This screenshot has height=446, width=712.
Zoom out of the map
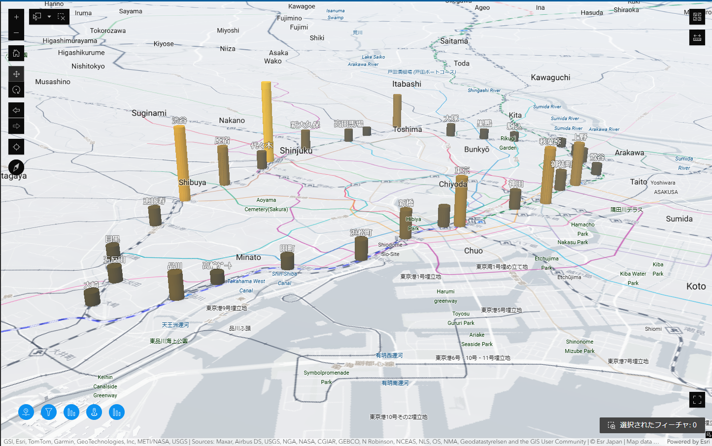(16, 33)
